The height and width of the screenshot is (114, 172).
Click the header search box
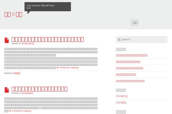coord(135,23)
